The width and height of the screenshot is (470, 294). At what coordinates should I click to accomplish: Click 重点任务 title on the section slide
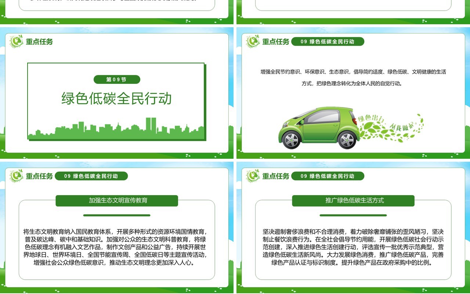pos(39,42)
